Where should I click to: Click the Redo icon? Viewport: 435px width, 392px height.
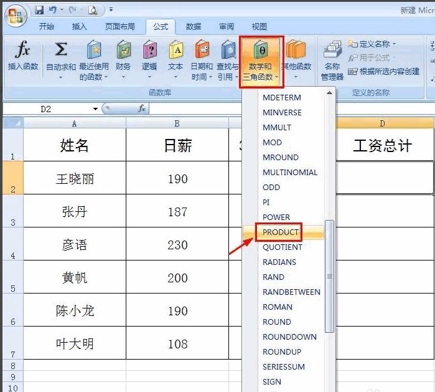[72, 10]
